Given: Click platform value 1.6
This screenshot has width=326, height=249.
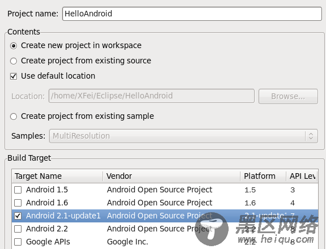Looking at the screenshot, I should [x=250, y=203].
